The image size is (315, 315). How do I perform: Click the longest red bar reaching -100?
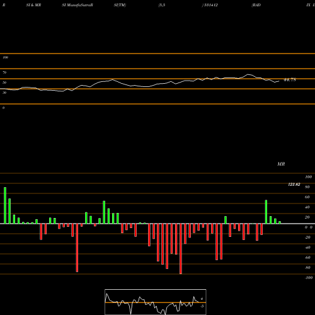click(x=181, y=249)
